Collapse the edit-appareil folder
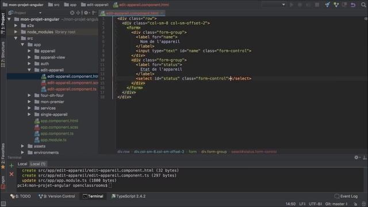The height and width of the screenshot is (207, 368). tap(29, 70)
